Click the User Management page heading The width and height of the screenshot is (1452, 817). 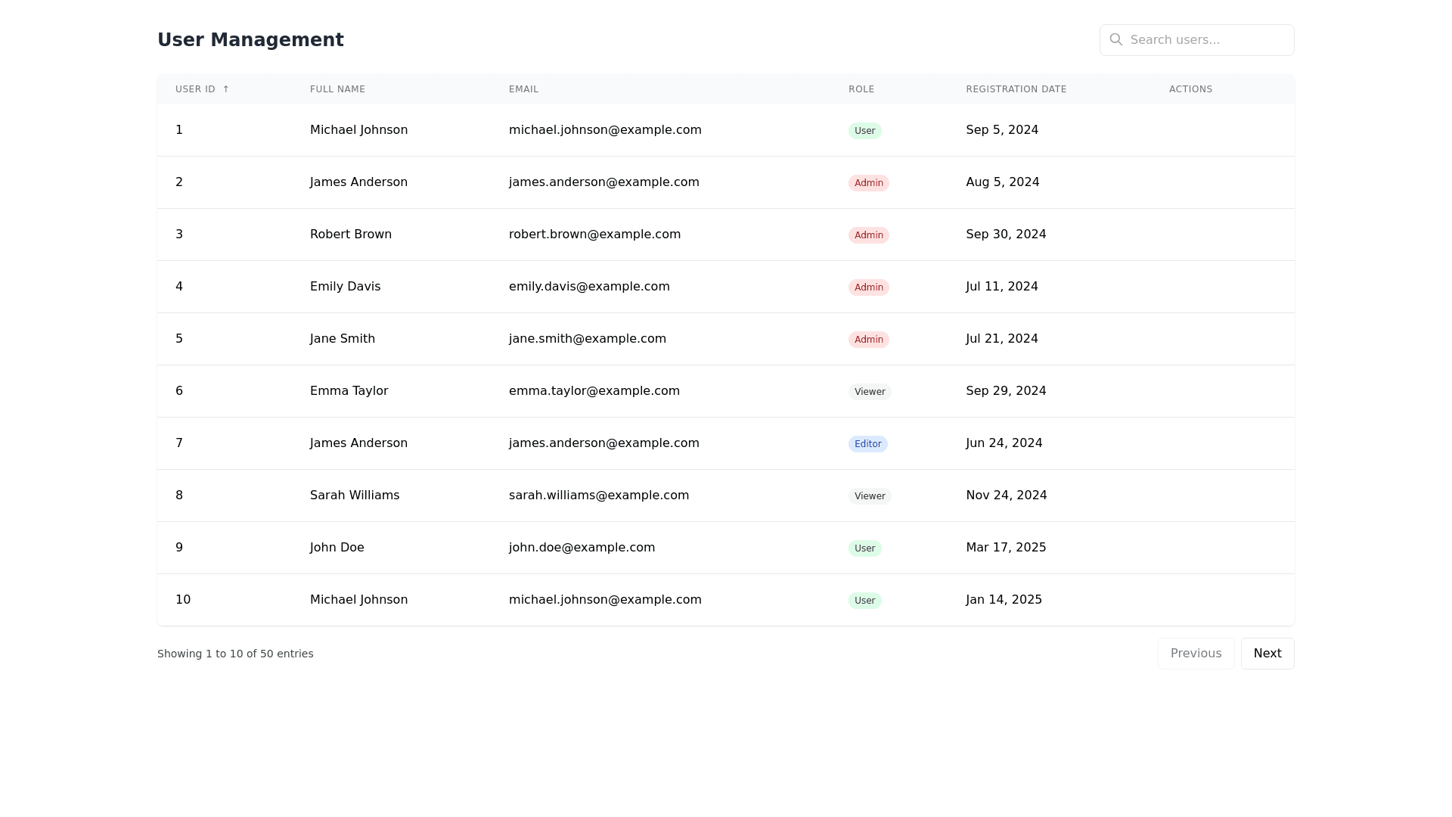pos(250,40)
